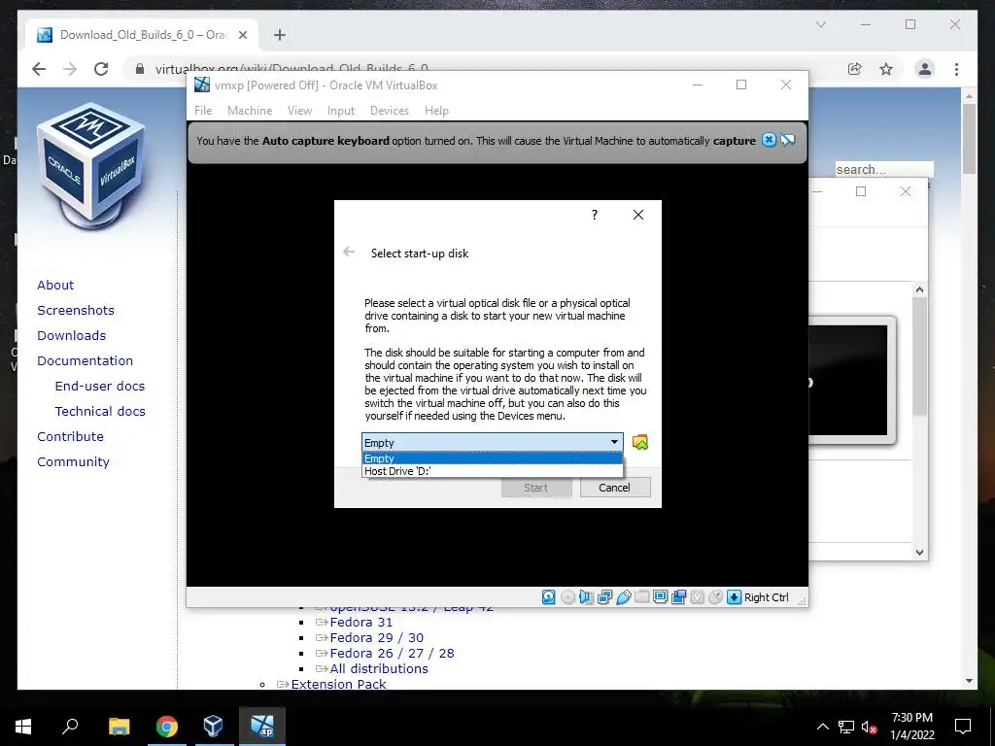
Task: Go back in the Chrome browser
Action: coord(39,69)
